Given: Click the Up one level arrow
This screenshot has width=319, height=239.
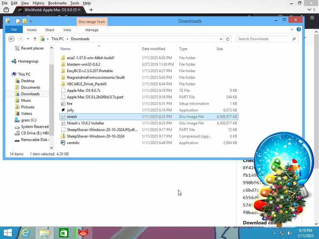Looking at the screenshot, I should pyautogui.click(x=35, y=39).
